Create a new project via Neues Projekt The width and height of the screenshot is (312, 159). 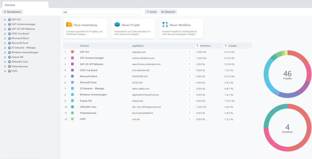tap(133, 29)
